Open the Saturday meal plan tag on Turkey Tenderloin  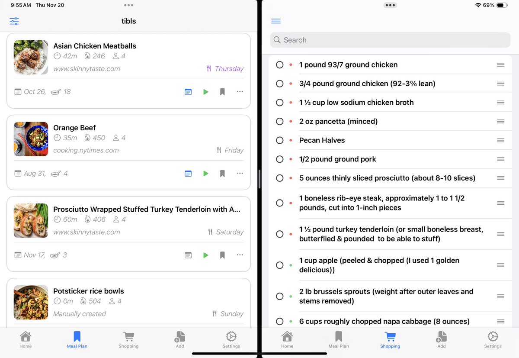[226, 232]
